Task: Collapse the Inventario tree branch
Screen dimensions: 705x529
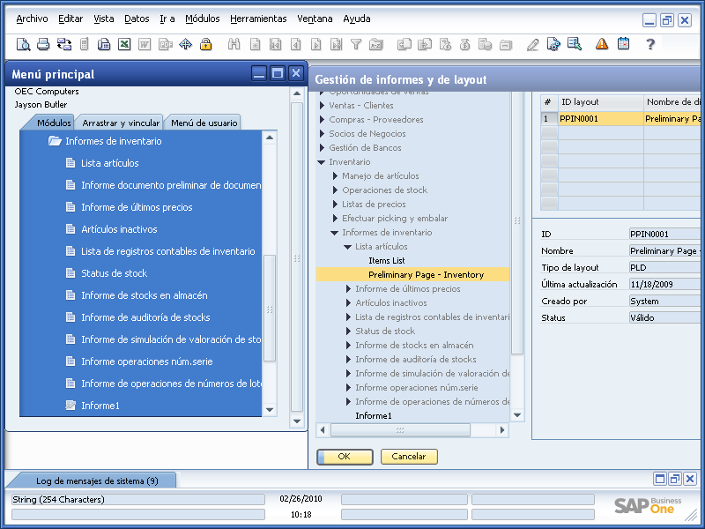Action: pyautogui.click(x=322, y=161)
